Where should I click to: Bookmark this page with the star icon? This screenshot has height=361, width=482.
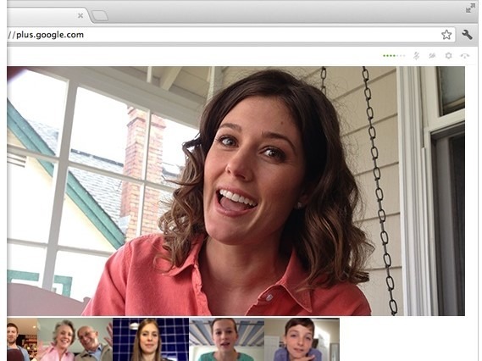point(446,35)
